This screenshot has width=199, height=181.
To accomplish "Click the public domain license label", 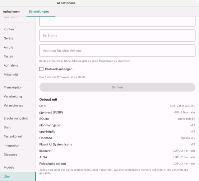I will [x=186, y=119].
